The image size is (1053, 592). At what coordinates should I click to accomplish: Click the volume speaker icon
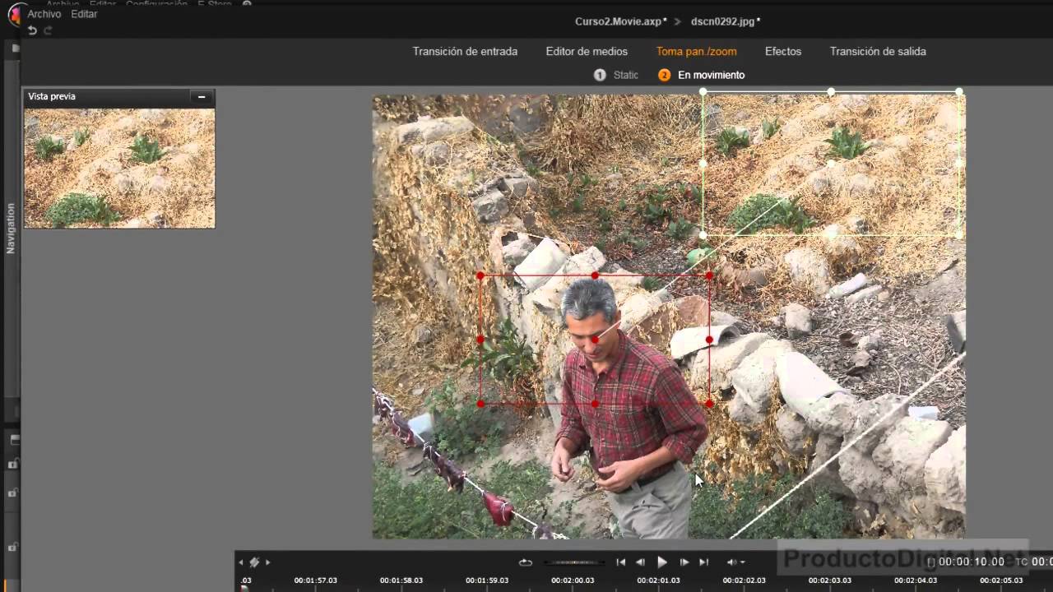tap(731, 562)
